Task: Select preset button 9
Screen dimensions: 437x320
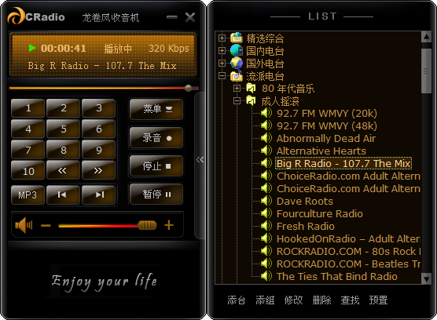Action: 98,150
